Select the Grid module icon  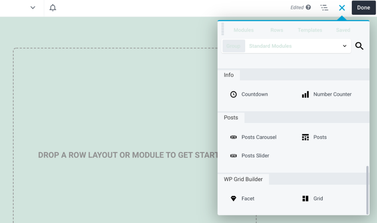coord(306,199)
